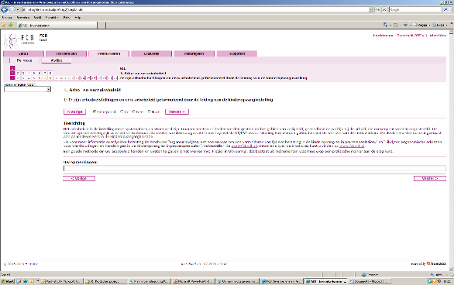Expand the search provider dropdown arrow next to the magnifier

[x=449, y=10]
